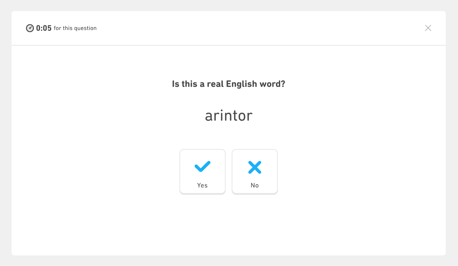Answer that arintor is a real word
This screenshot has height=266, width=458.
point(202,172)
